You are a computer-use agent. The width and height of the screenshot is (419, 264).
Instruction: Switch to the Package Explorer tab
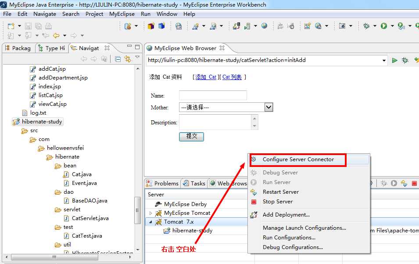coord(18,48)
